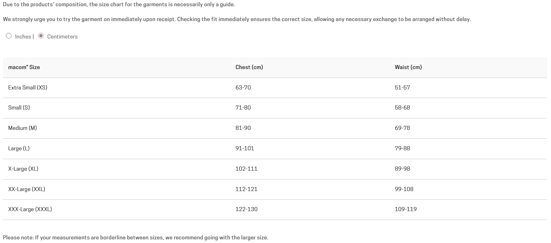This screenshot has width=551, height=243.
Task: Select the Centimeters radio button
Action: pos(41,36)
